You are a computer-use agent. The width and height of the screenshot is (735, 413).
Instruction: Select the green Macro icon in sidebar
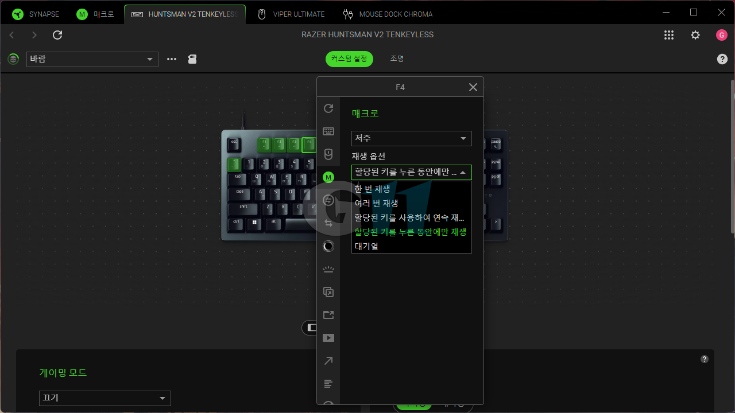(x=328, y=177)
